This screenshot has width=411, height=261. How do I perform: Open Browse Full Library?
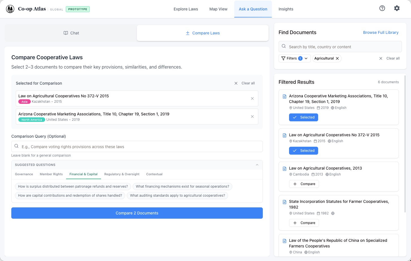(381, 32)
